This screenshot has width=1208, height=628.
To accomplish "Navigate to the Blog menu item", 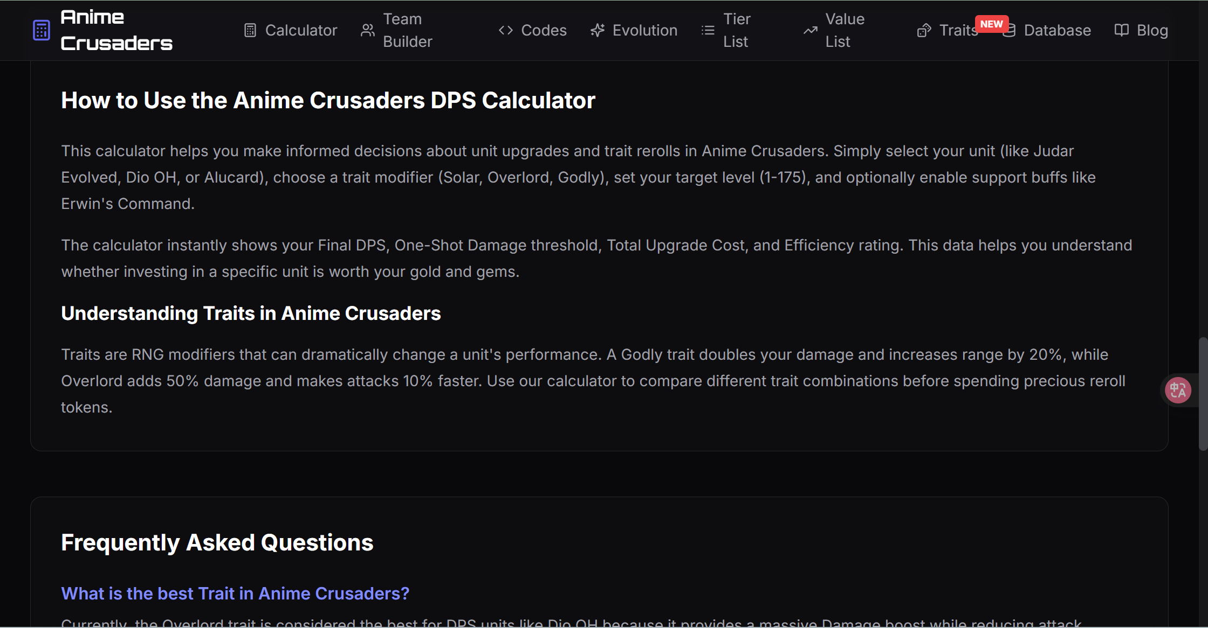I will tap(1153, 30).
